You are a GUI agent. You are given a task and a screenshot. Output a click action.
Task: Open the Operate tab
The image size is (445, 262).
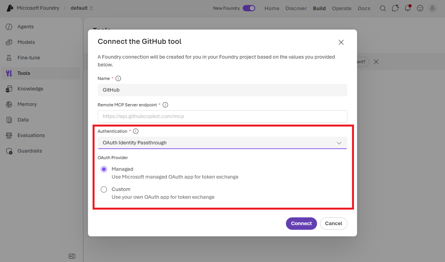pos(342,8)
